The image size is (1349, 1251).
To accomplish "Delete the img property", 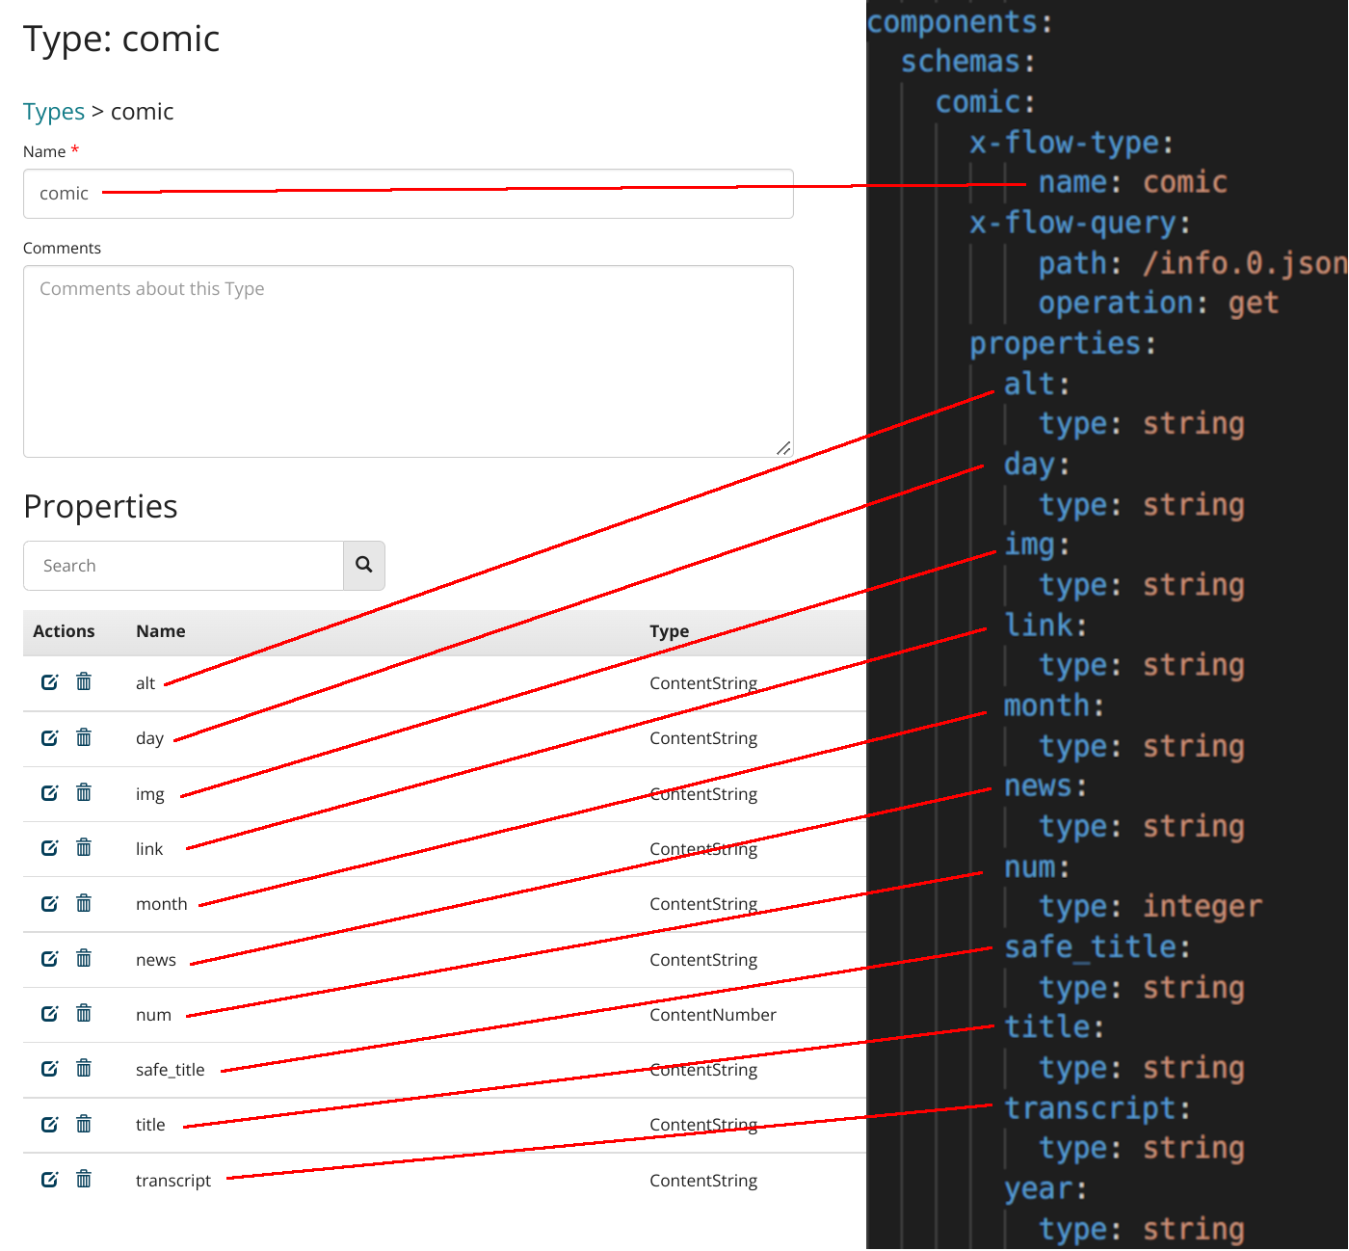I will [x=84, y=792].
